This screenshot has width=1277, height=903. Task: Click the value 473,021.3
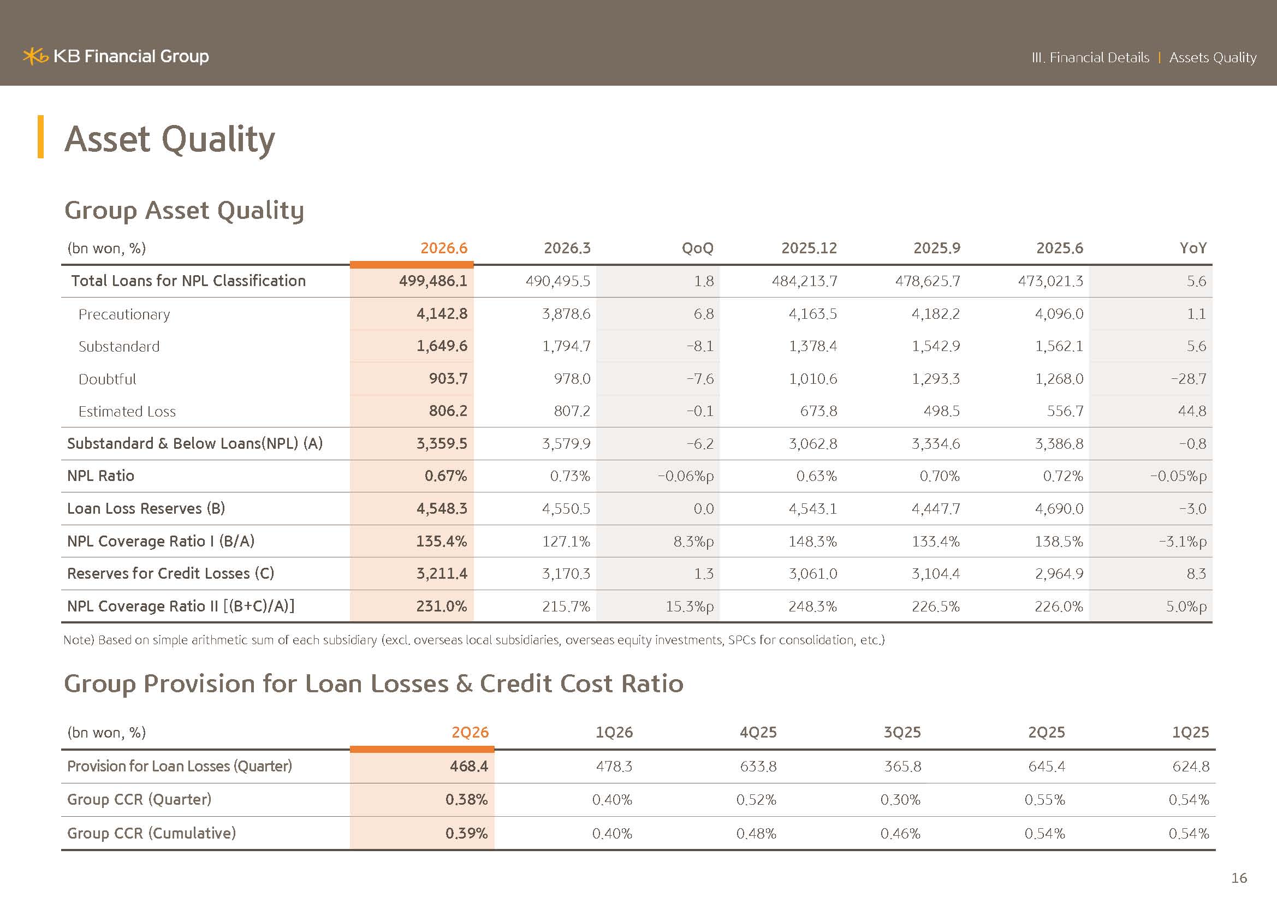(1050, 281)
